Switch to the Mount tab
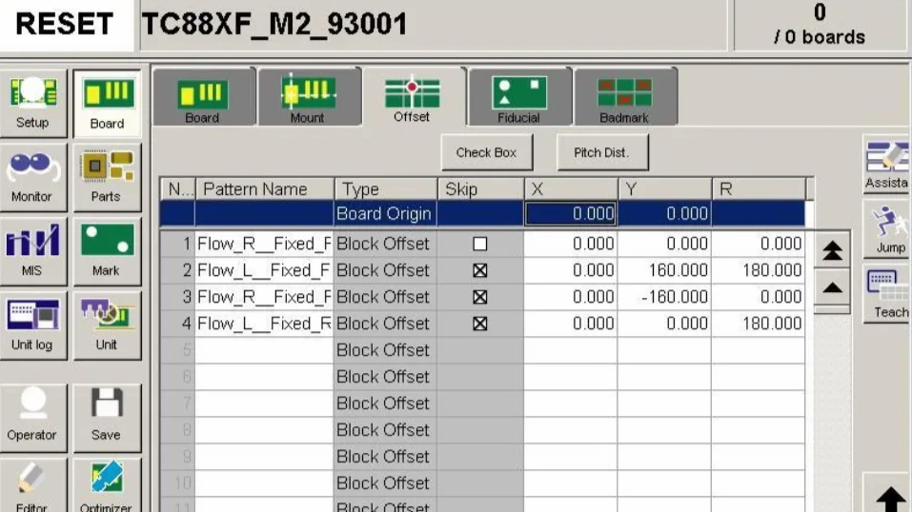The image size is (912, 512). click(307, 99)
